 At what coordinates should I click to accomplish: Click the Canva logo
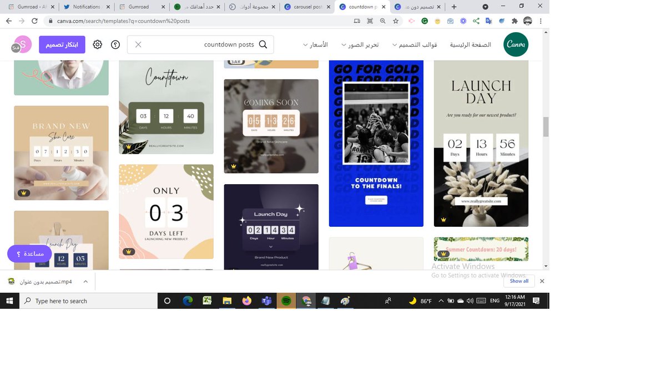tap(516, 44)
